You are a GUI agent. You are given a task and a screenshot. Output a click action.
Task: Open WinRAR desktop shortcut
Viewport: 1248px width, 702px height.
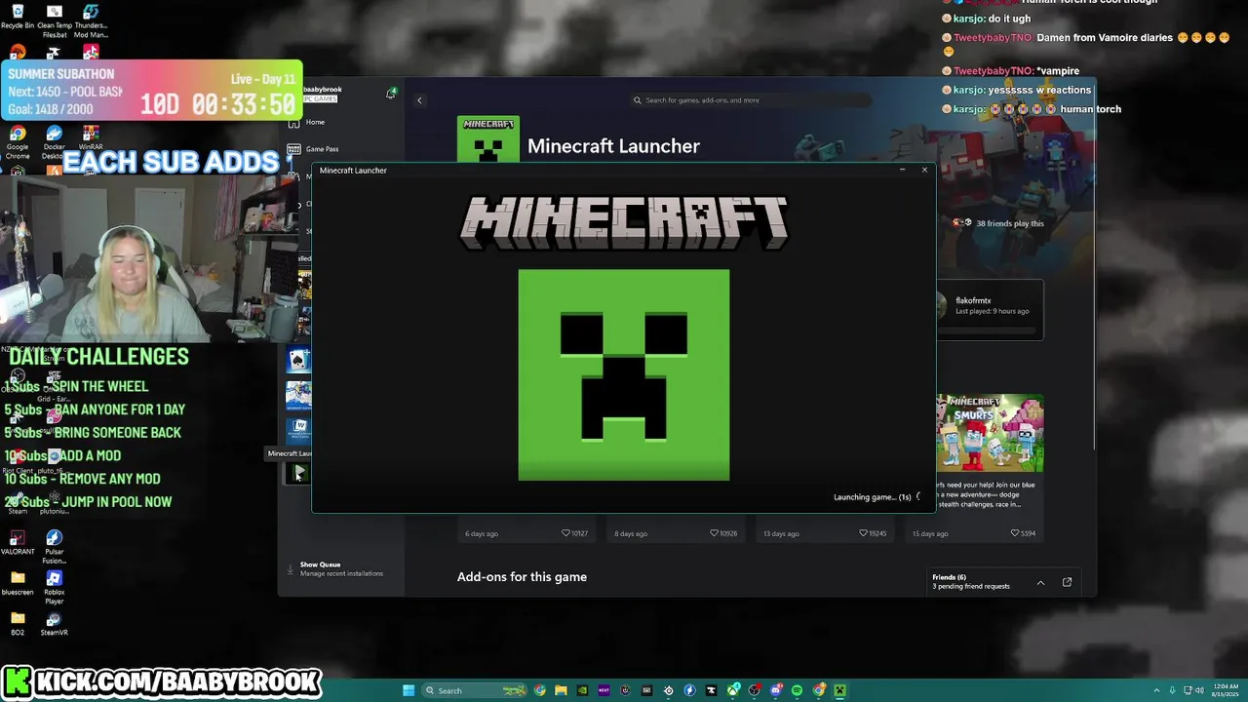(x=91, y=137)
